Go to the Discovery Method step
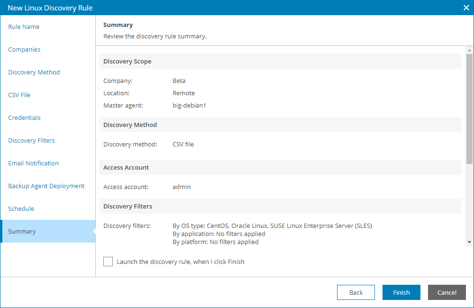The width and height of the screenshot is (474, 308). click(x=34, y=72)
